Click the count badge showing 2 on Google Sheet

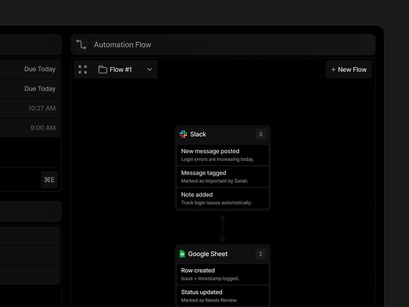point(260,254)
